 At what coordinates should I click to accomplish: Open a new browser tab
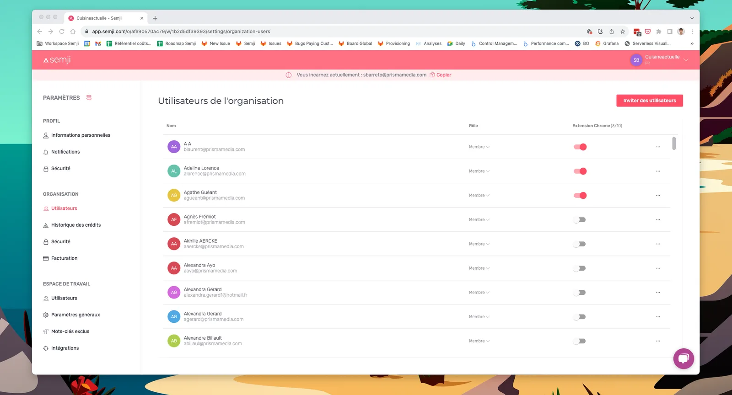click(155, 18)
